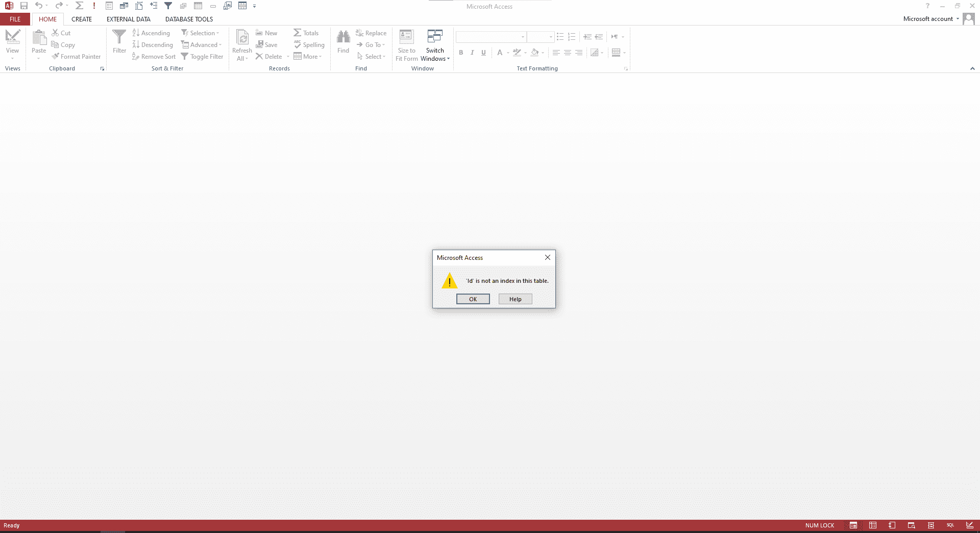Click New record in Records group
Image resolution: width=980 pixels, height=533 pixels.
[x=266, y=33]
